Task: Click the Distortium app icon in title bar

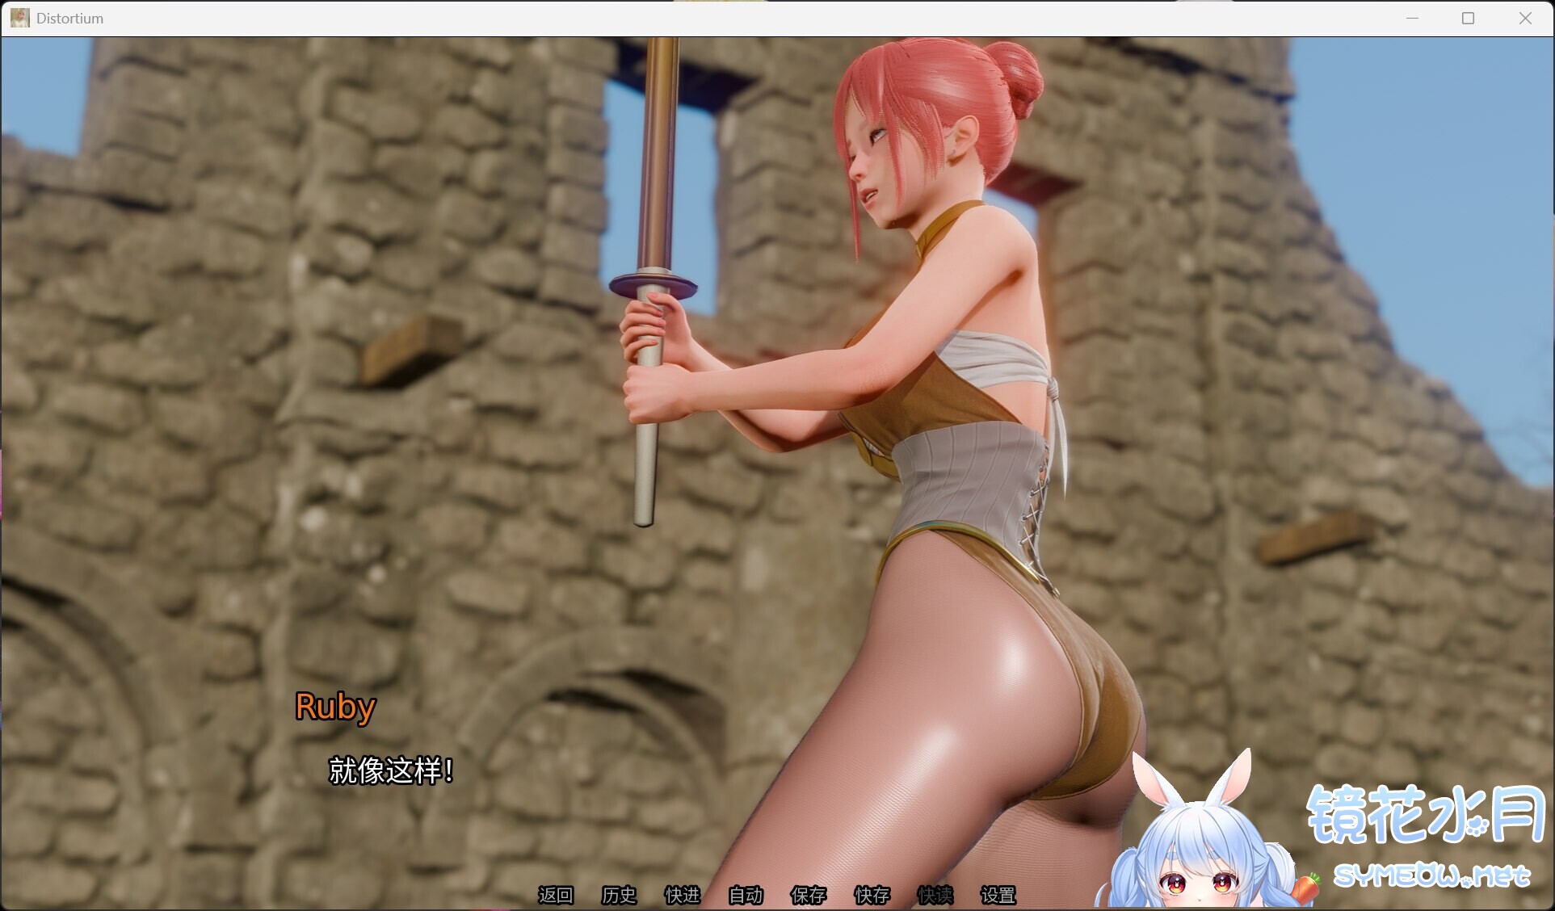Action: 20,18
